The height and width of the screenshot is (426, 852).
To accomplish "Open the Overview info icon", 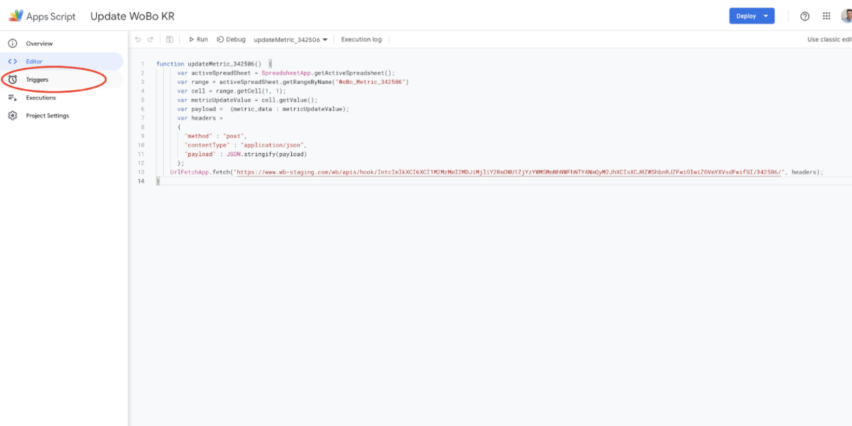I will (x=12, y=44).
